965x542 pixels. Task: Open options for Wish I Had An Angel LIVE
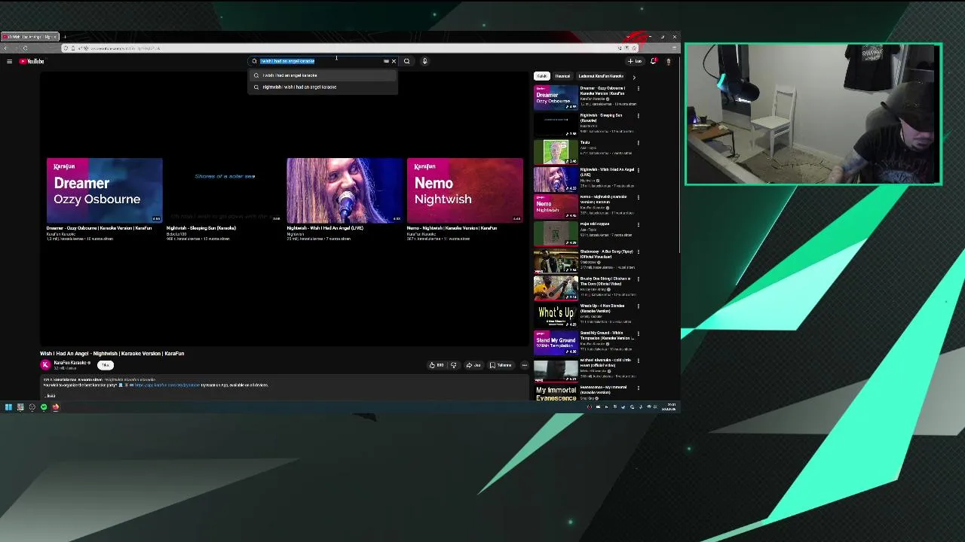click(638, 170)
